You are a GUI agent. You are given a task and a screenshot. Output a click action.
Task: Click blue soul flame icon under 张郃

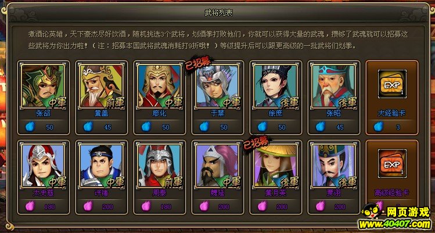30,127
